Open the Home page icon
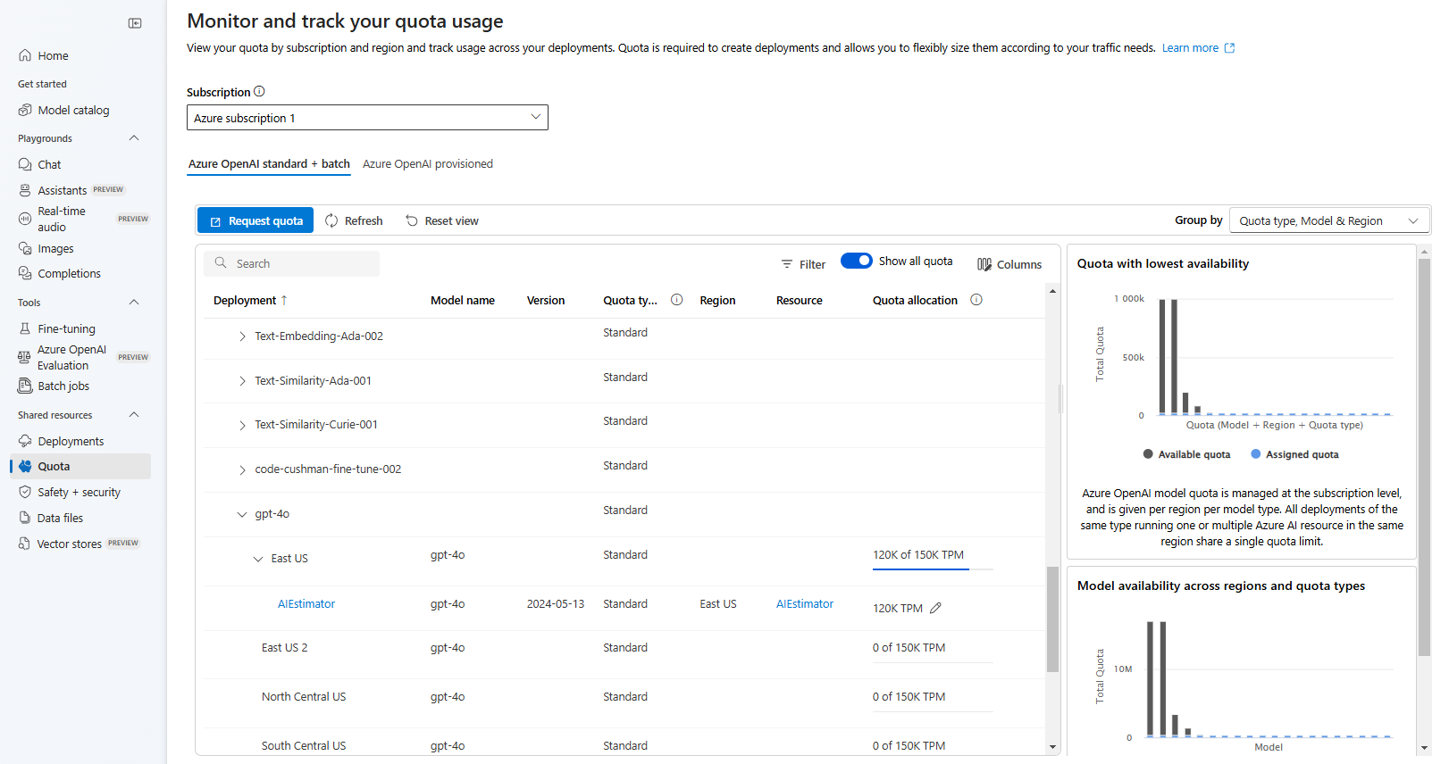Image resolution: width=1449 pixels, height=764 pixels. [x=25, y=55]
